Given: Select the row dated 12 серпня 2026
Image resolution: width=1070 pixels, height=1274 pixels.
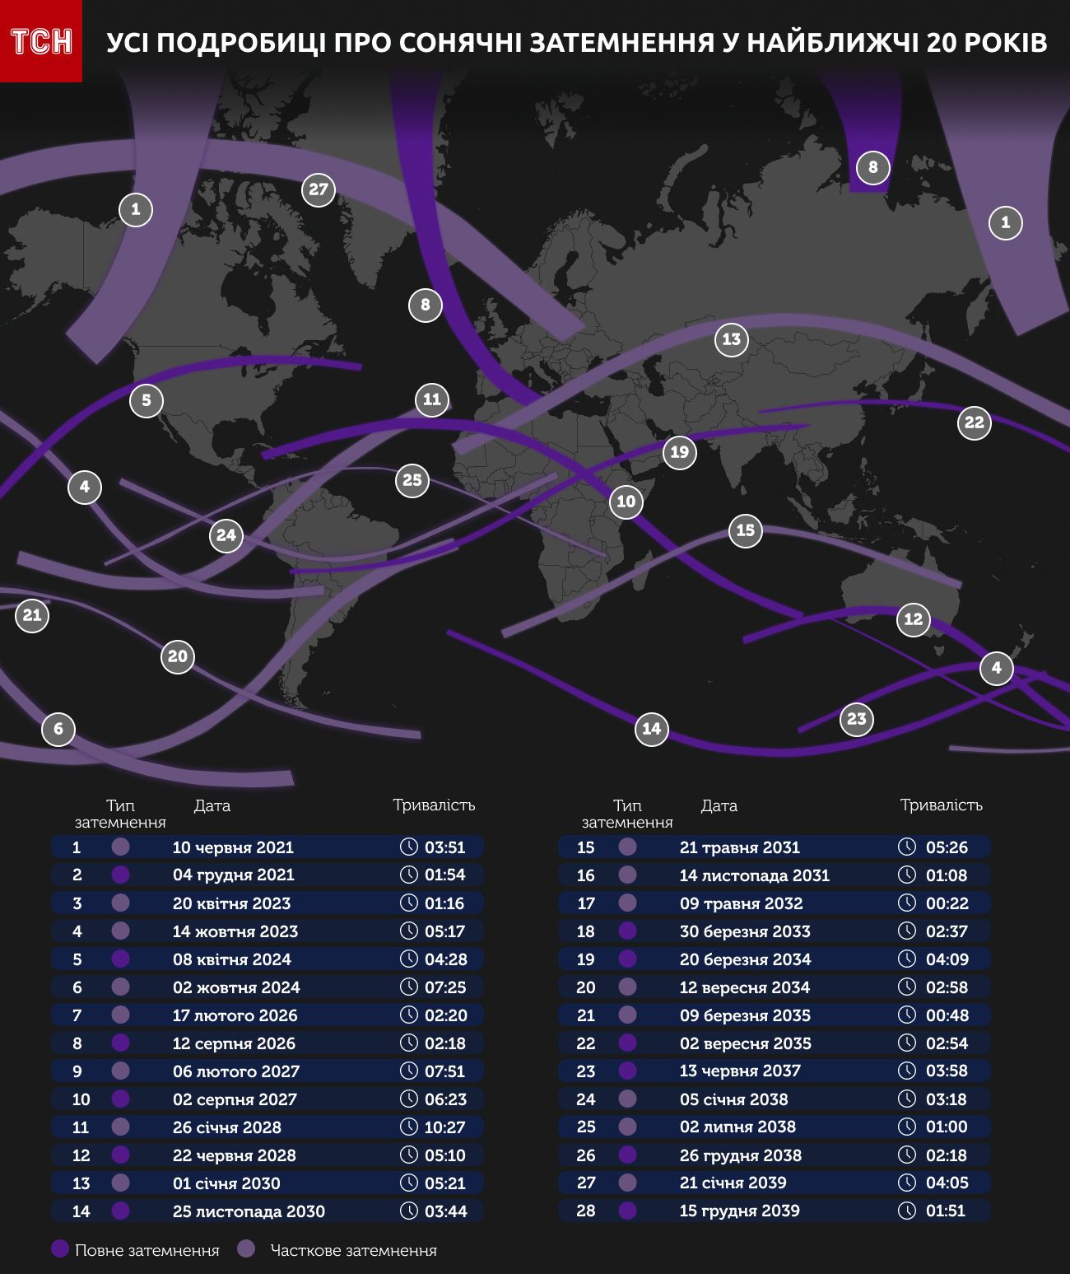Looking at the screenshot, I should click(267, 1043).
